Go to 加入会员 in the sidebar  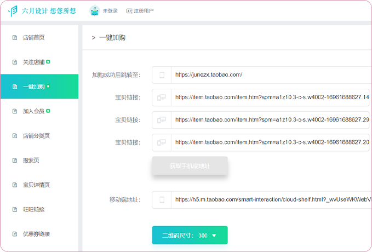point(39,111)
